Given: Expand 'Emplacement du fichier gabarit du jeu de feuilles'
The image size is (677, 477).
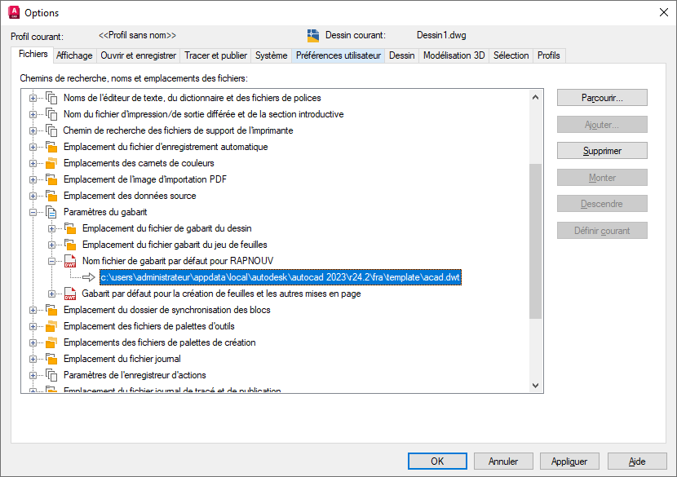Looking at the screenshot, I should click(52, 245).
